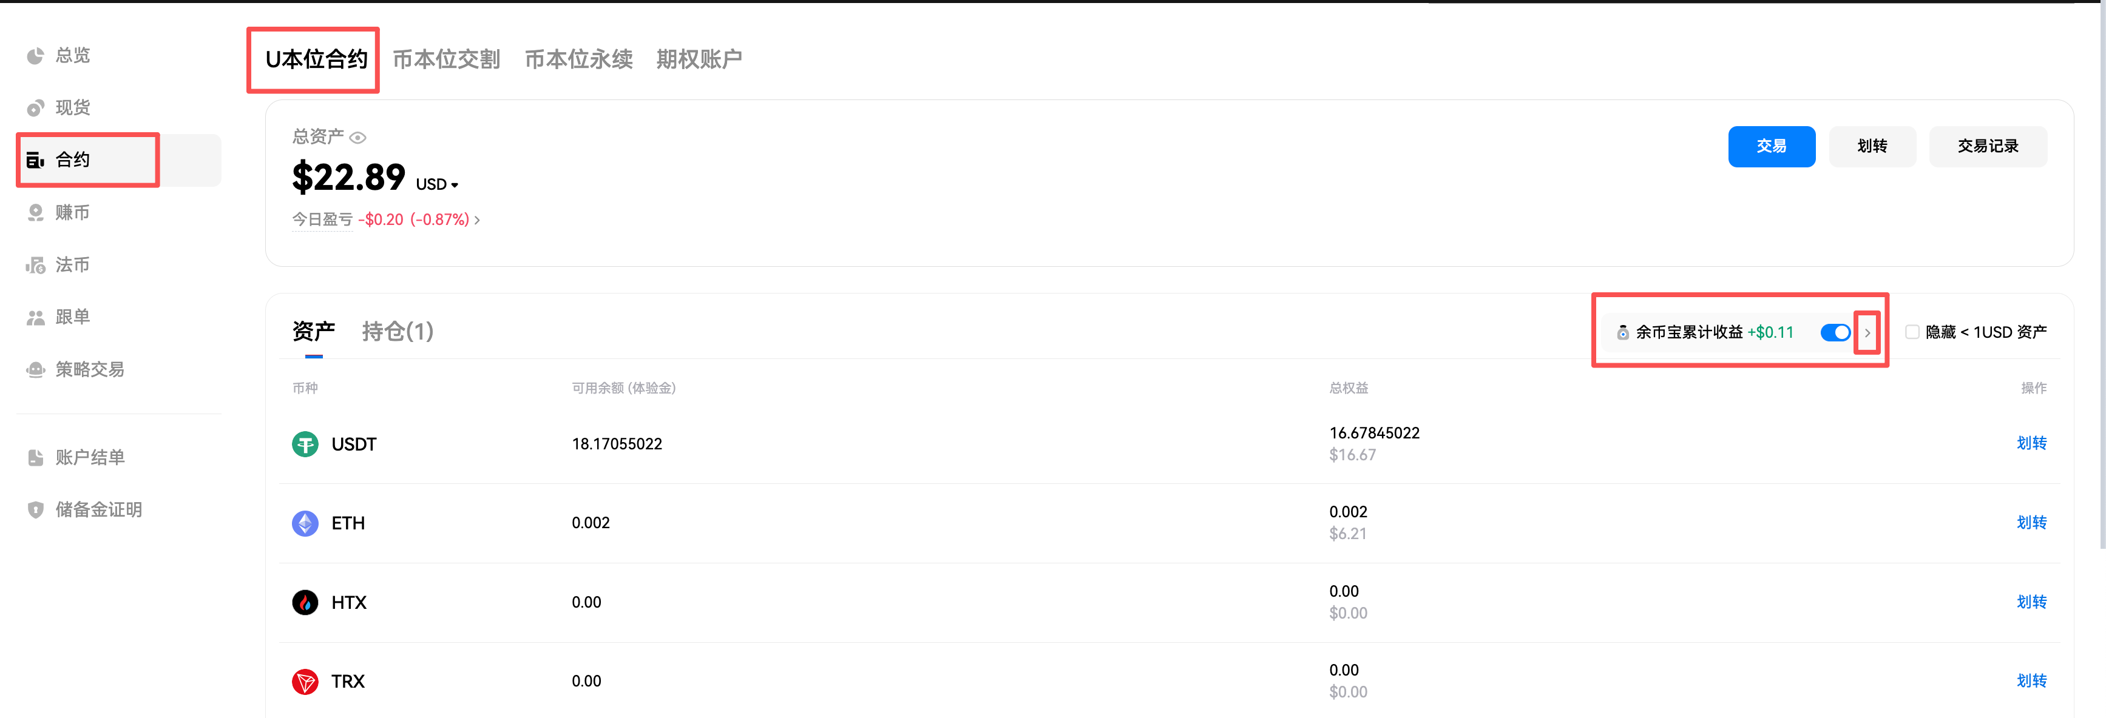Click 划转 transfer link for TRX

tap(2031, 680)
